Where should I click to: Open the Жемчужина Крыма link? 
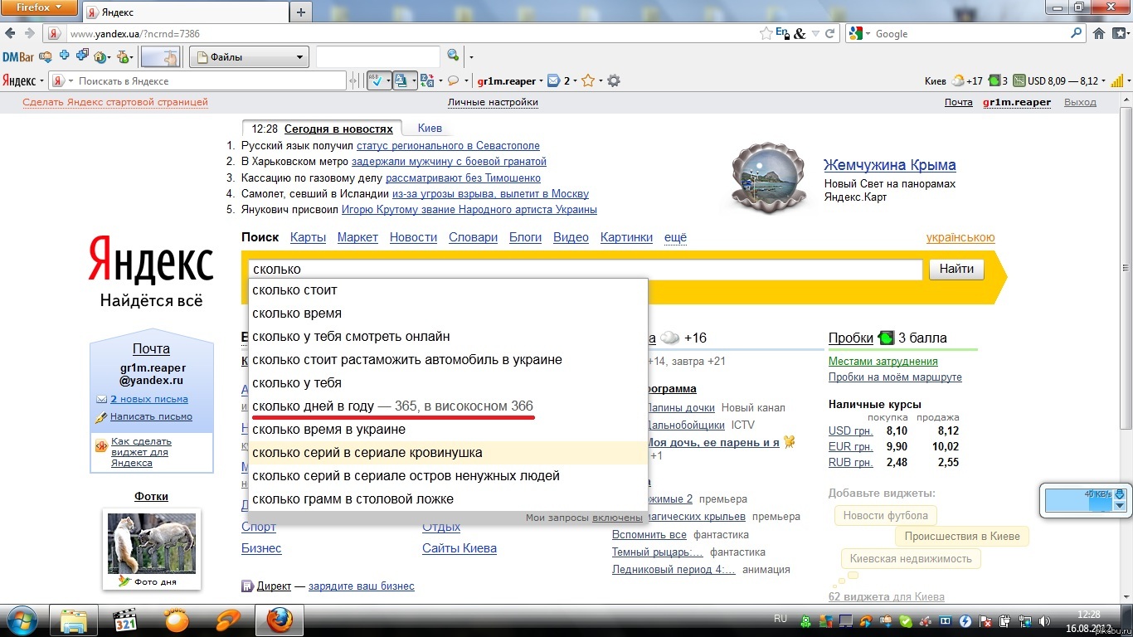[889, 165]
